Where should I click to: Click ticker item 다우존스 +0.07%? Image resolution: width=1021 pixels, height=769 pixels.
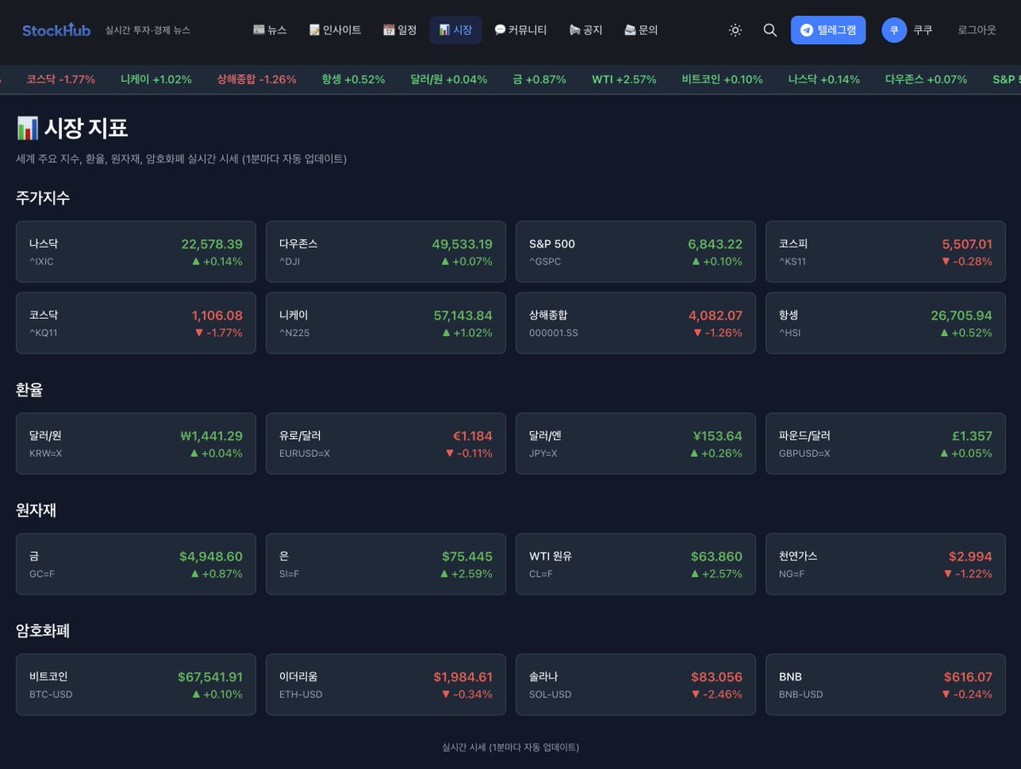pyautogui.click(x=926, y=79)
